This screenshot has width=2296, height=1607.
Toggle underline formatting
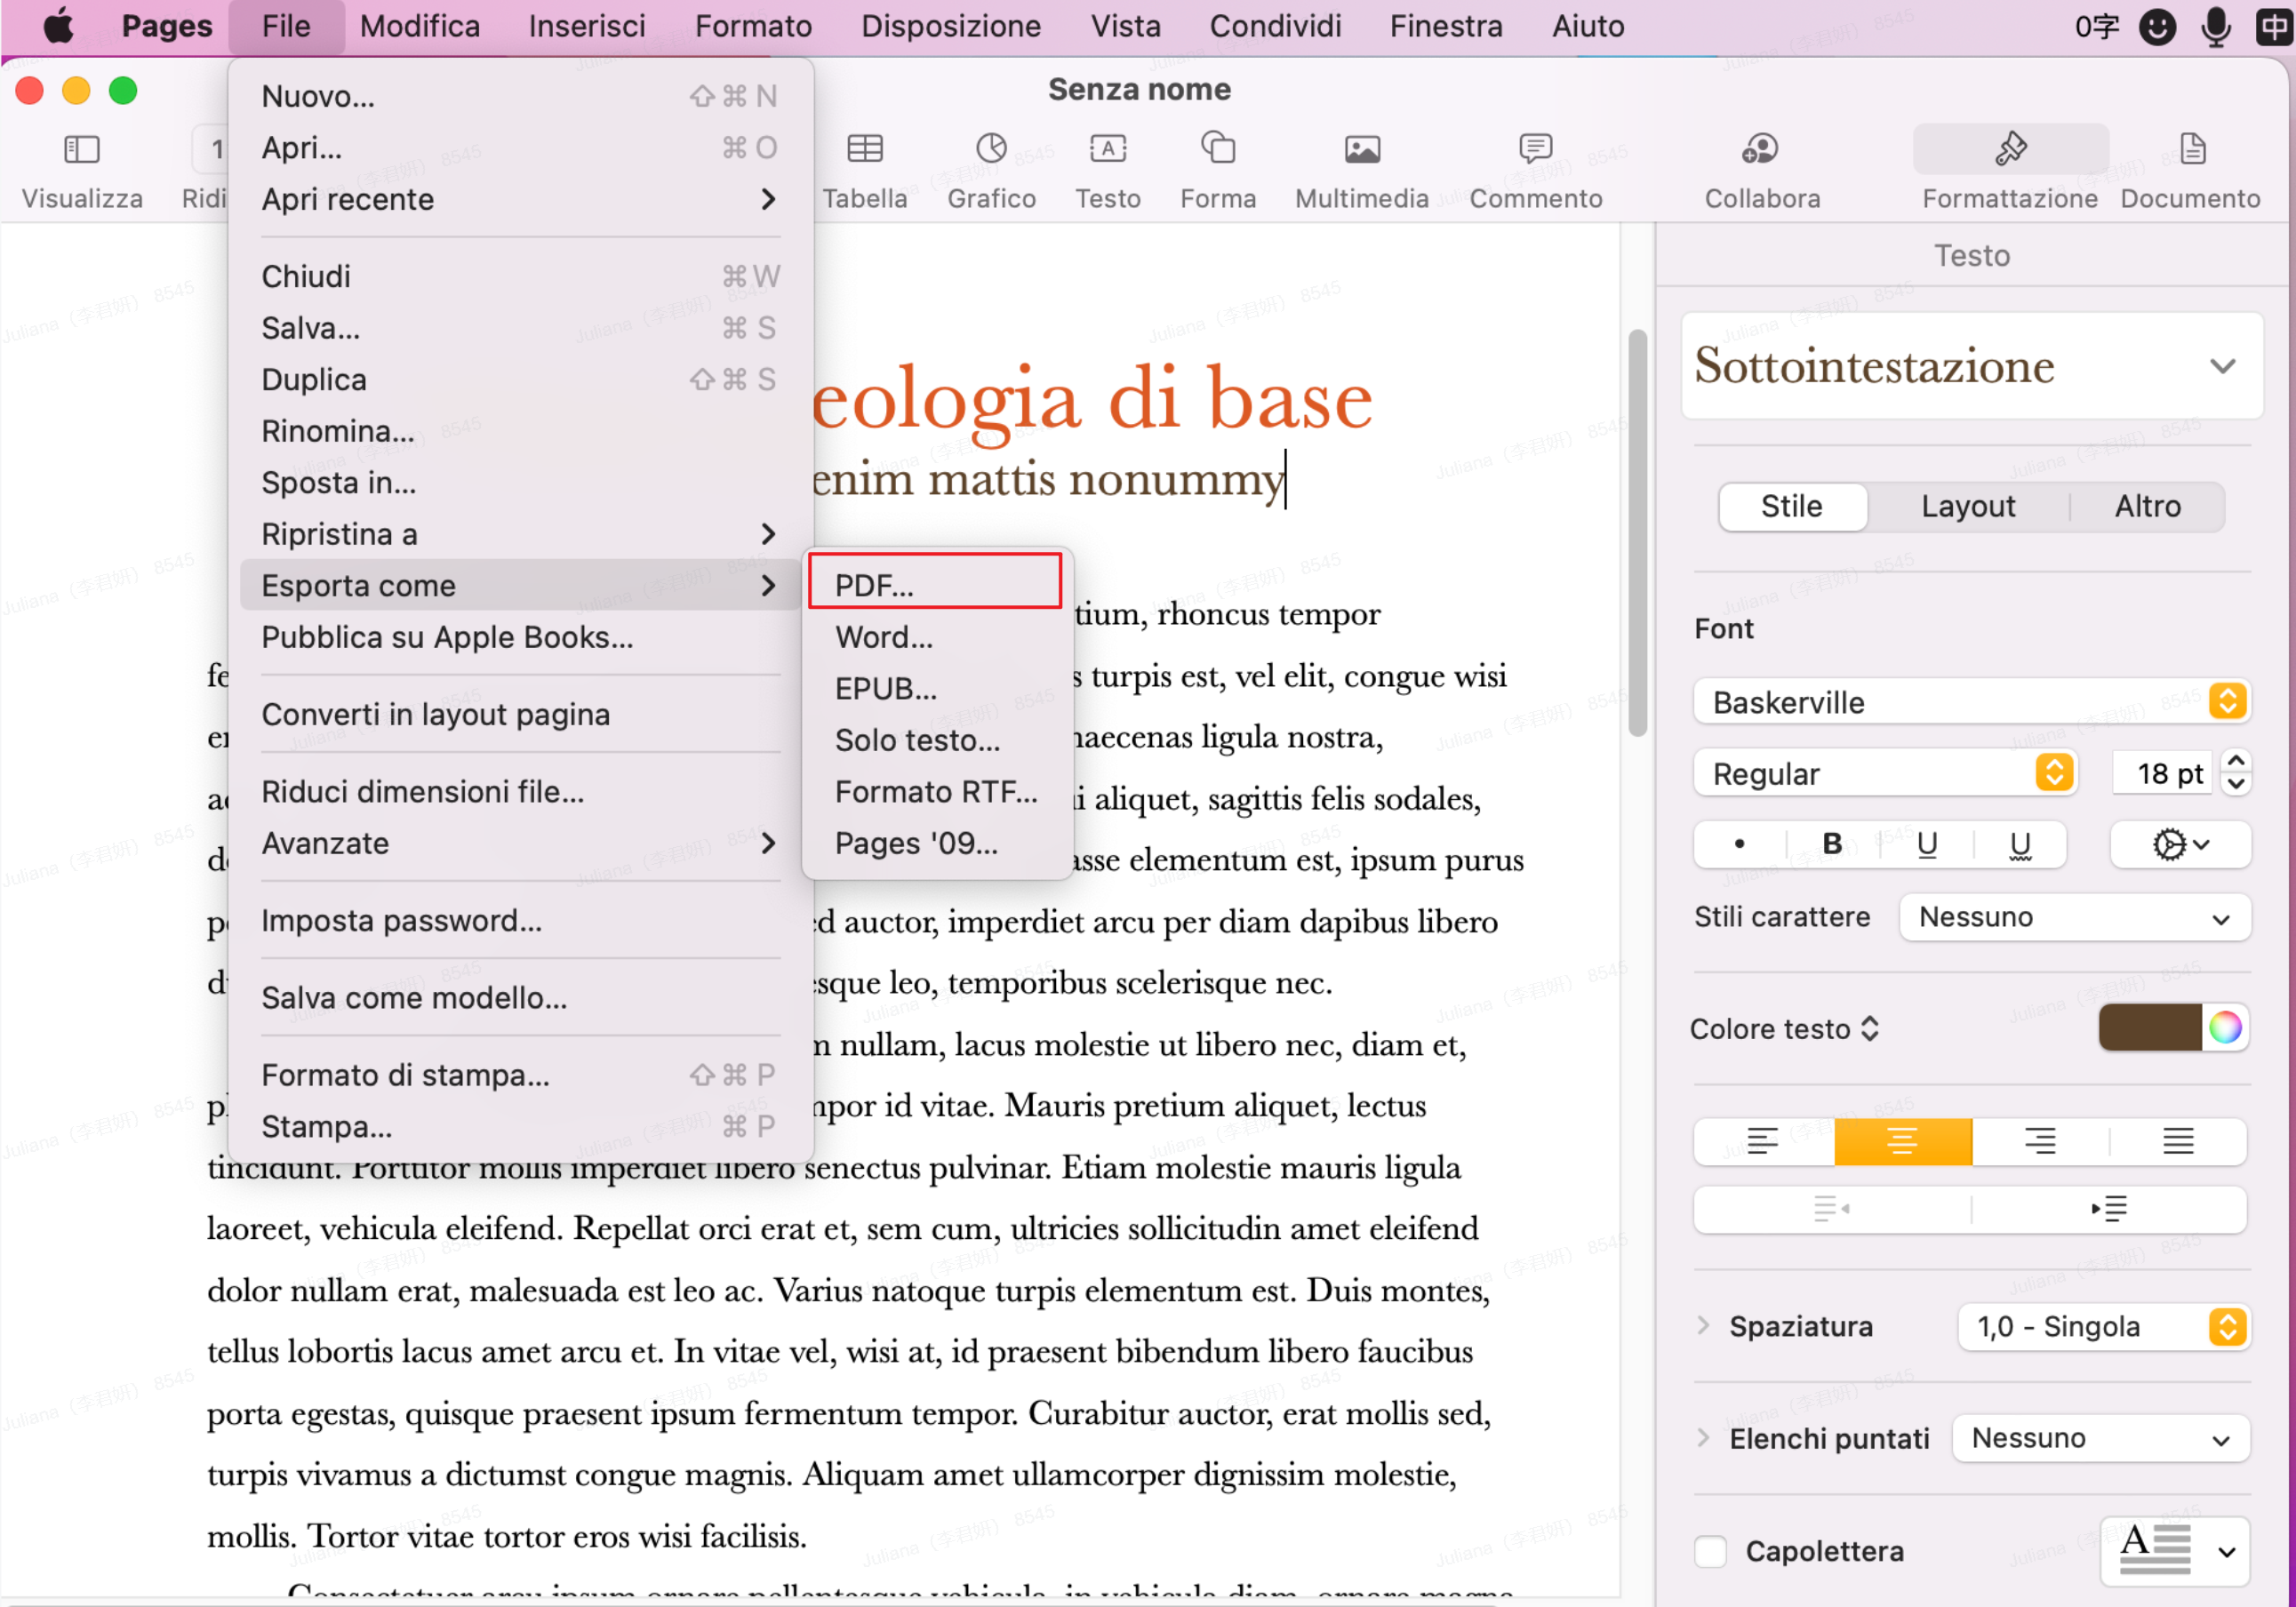coord(1926,844)
